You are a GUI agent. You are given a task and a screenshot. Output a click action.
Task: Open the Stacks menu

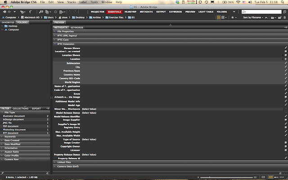pos(72,2)
